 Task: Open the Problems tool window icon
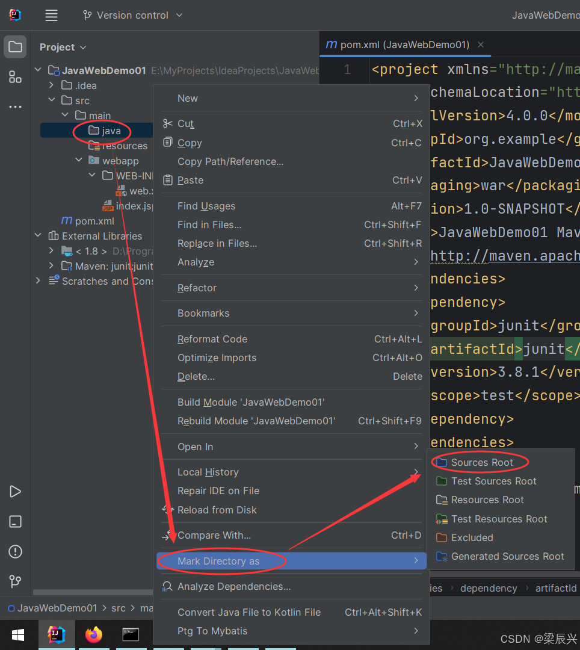pyautogui.click(x=15, y=551)
